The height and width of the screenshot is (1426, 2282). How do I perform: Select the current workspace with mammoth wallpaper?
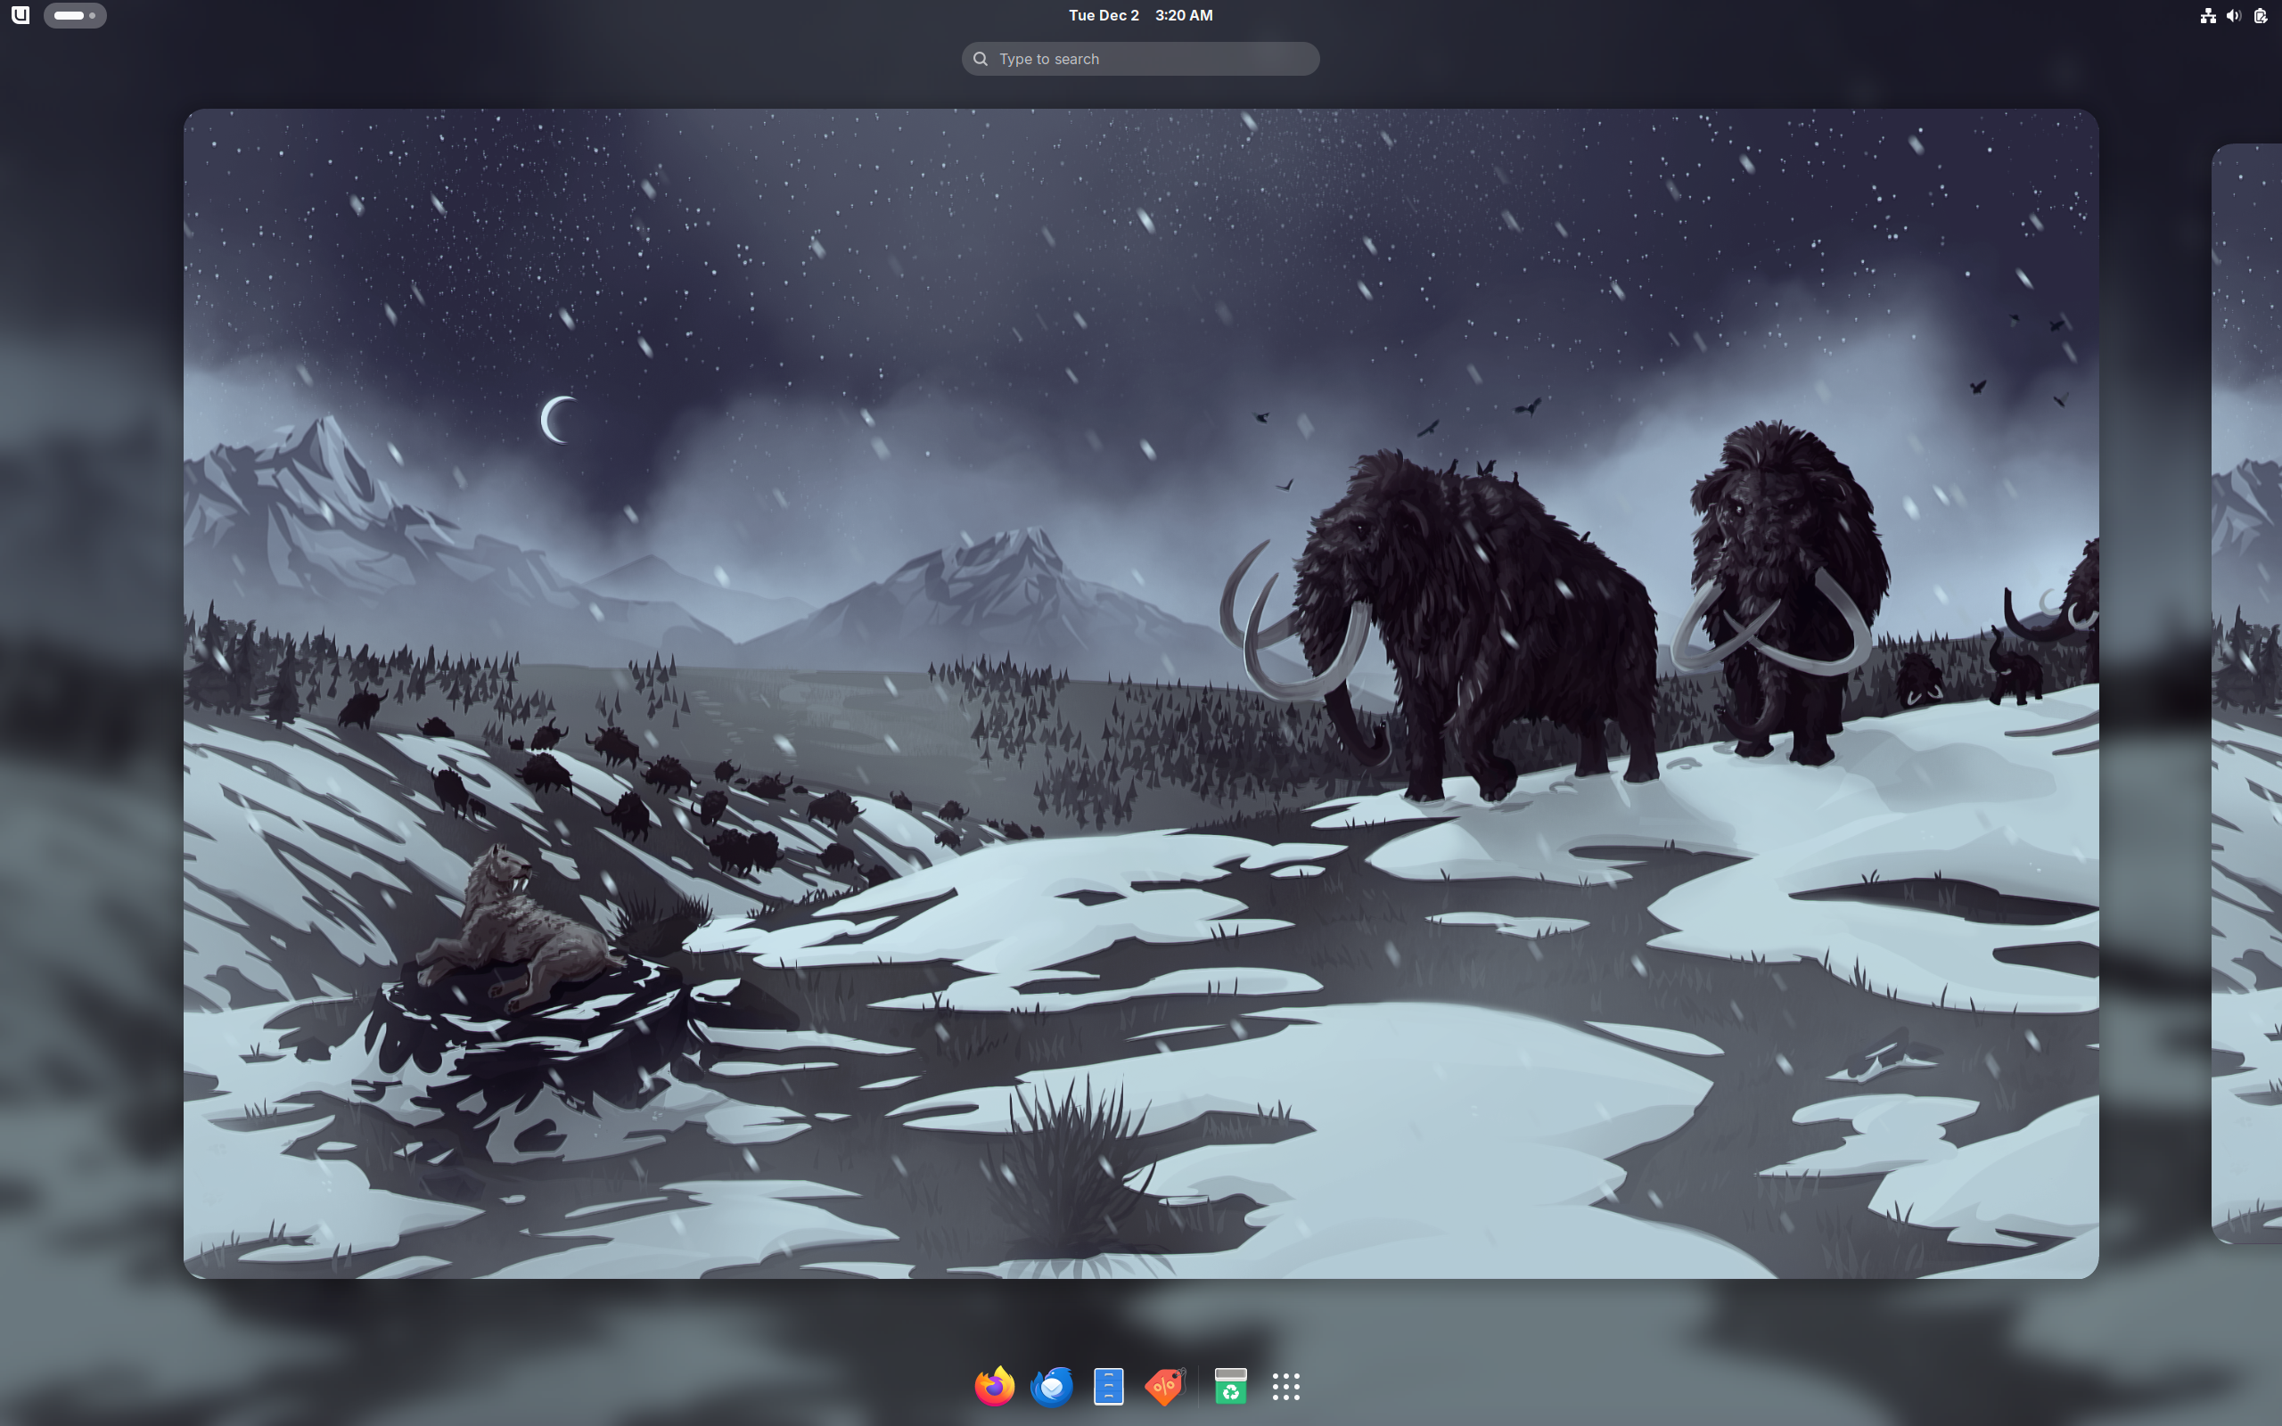click(x=1140, y=693)
